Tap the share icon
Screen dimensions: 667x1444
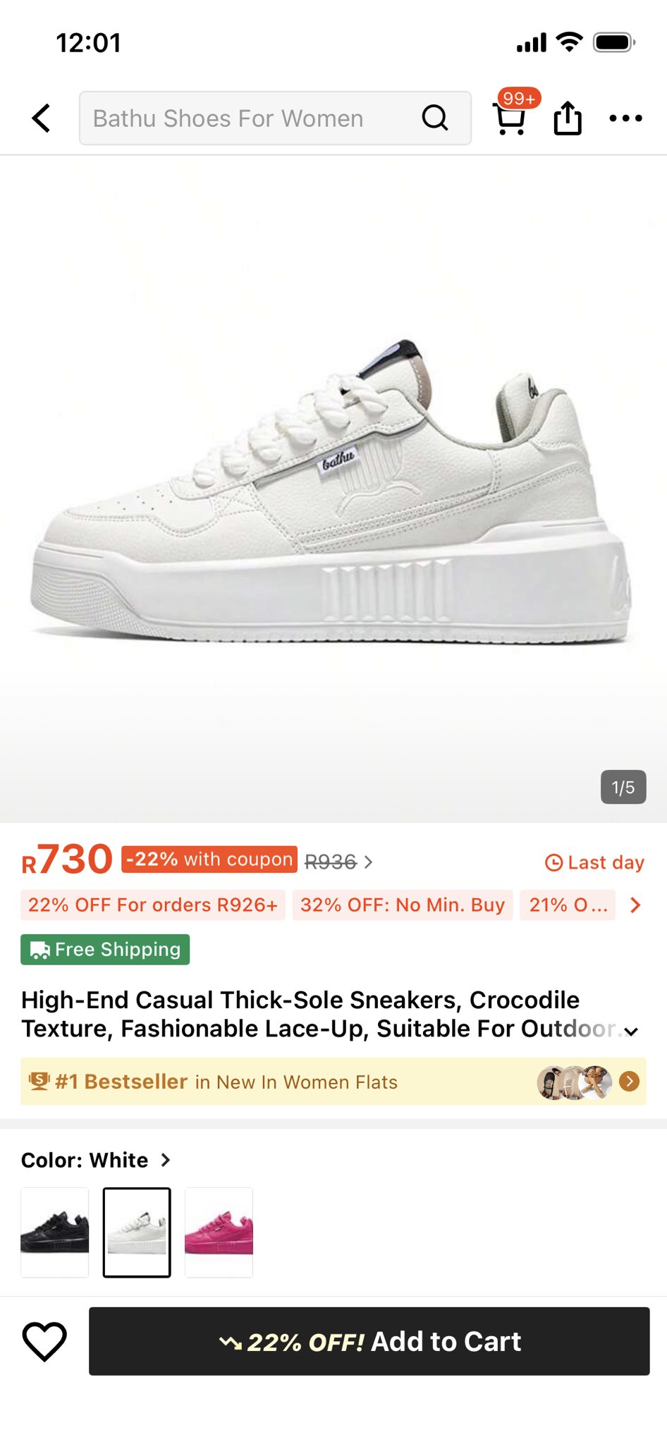(x=568, y=118)
